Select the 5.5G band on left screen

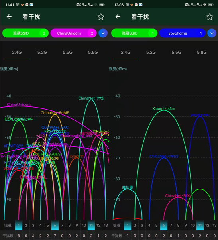point(67,52)
